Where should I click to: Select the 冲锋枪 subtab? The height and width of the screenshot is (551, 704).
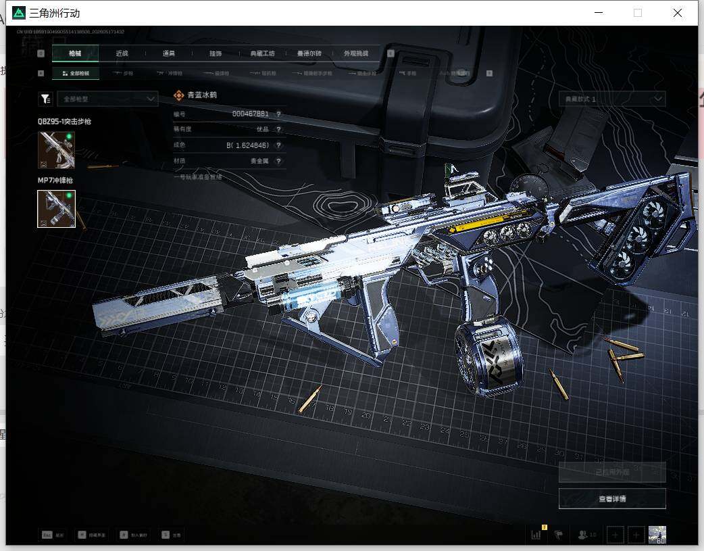(170, 73)
